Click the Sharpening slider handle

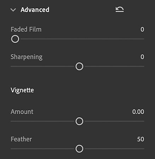tap(79, 66)
